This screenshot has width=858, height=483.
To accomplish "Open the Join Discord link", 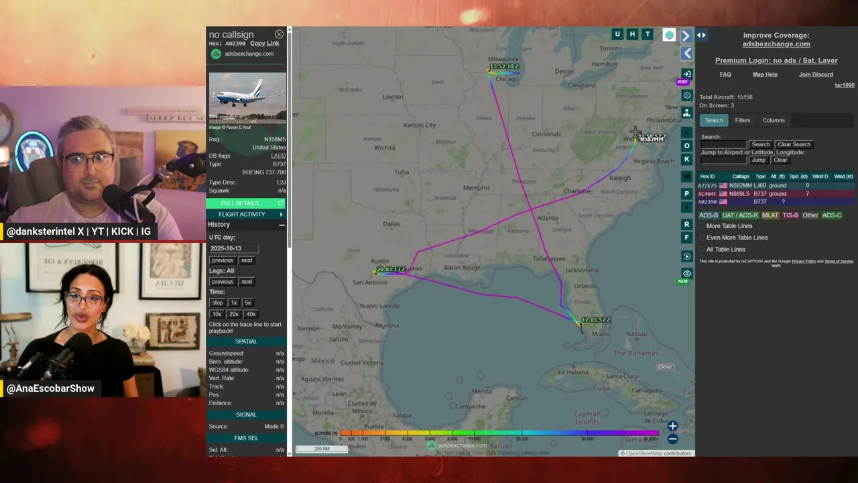I will (x=816, y=74).
